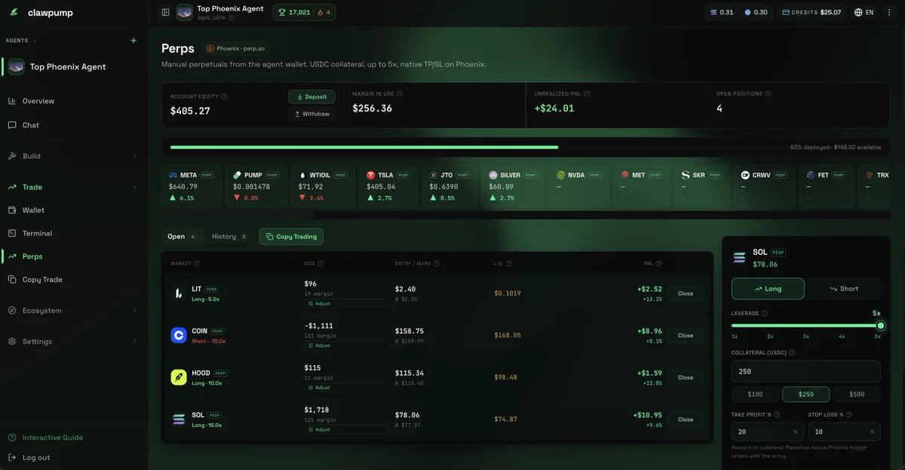Click the Collateral input showing 250
Image resolution: width=905 pixels, height=470 pixels.
(x=806, y=371)
